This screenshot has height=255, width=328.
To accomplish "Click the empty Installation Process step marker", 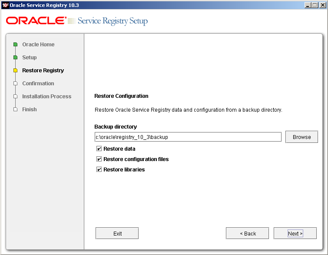I will (15, 97).
